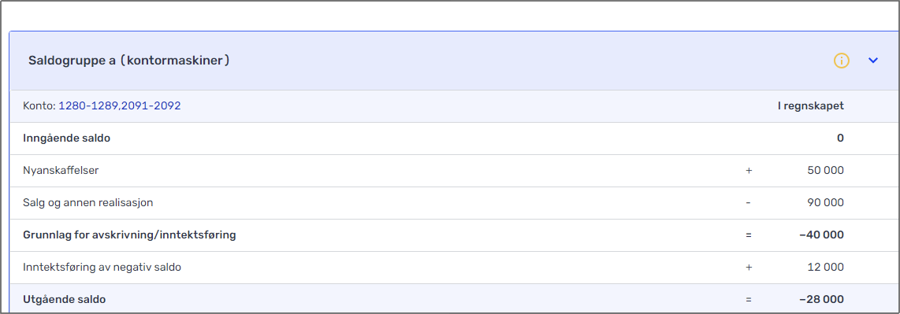Image resolution: width=900 pixels, height=314 pixels.
Task: Click the yellow info icon in header
Action: [x=842, y=60]
